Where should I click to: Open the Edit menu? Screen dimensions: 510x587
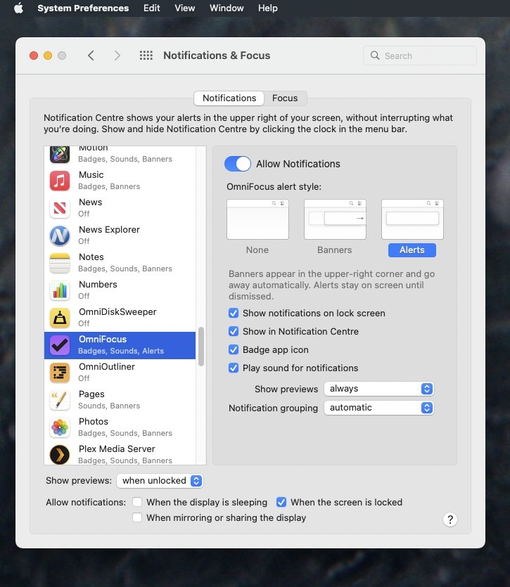pos(151,8)
